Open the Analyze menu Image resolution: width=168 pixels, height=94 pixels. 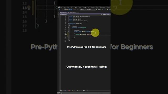93,7
